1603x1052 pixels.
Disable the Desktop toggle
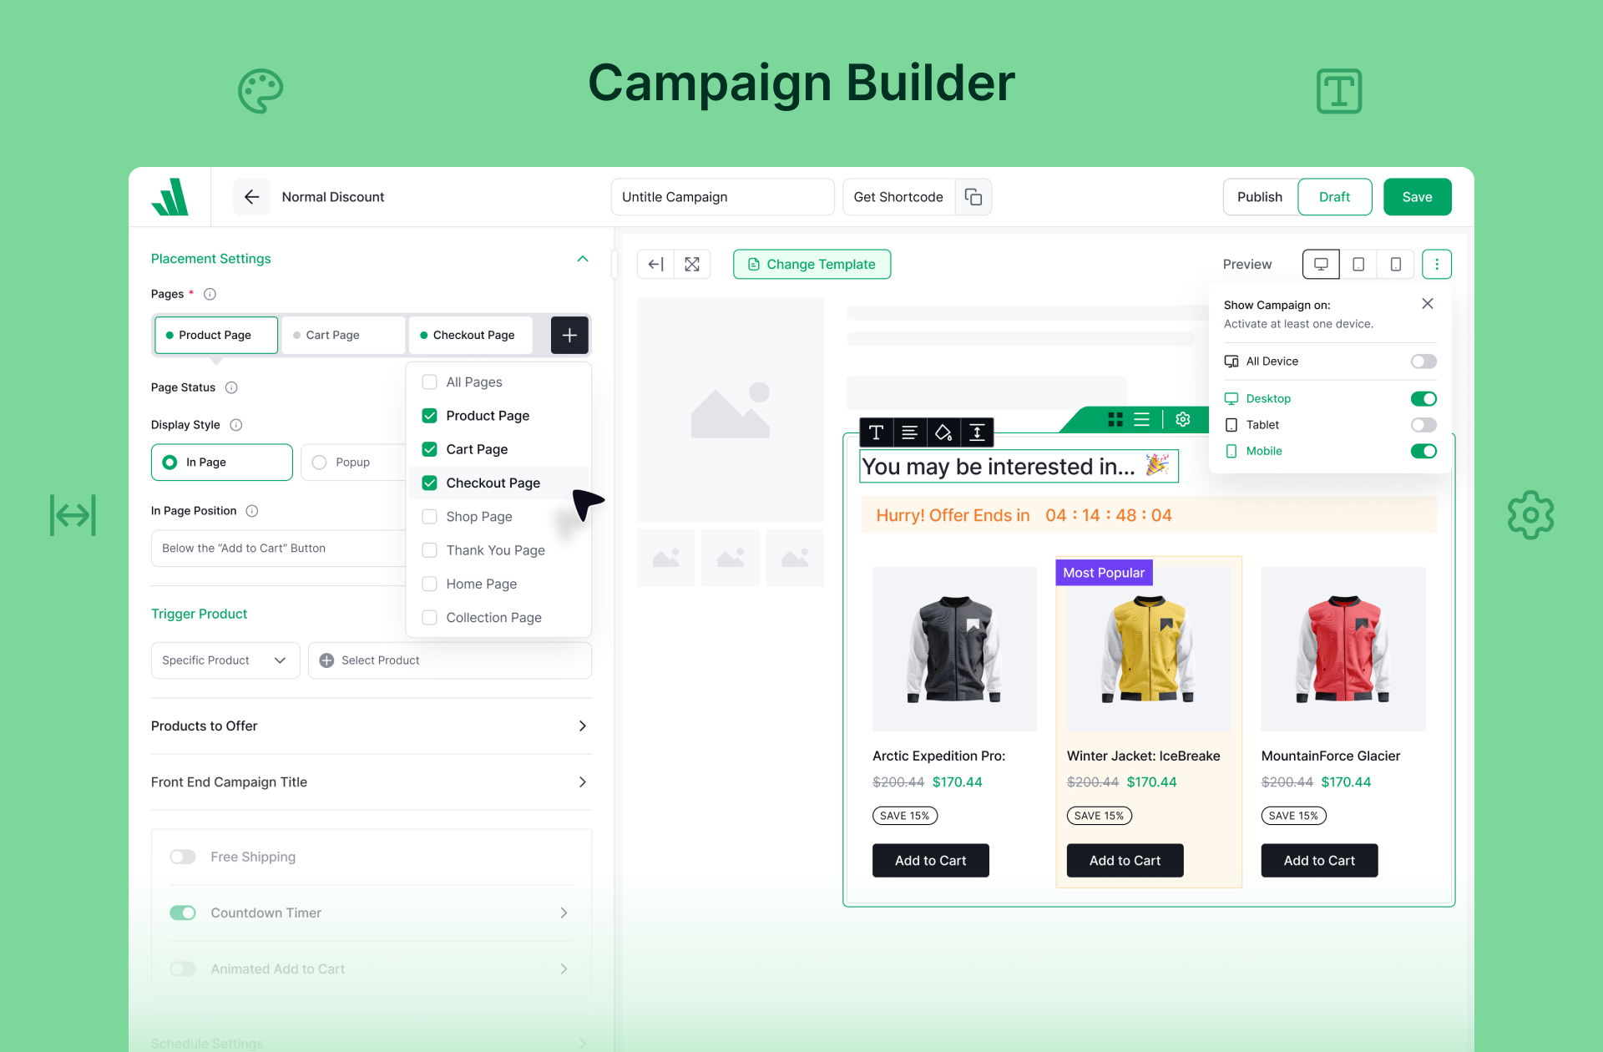tap(1423, 399)
